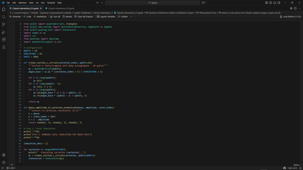Open the Extensions view
303x170 pixels.
click(4, 40)
